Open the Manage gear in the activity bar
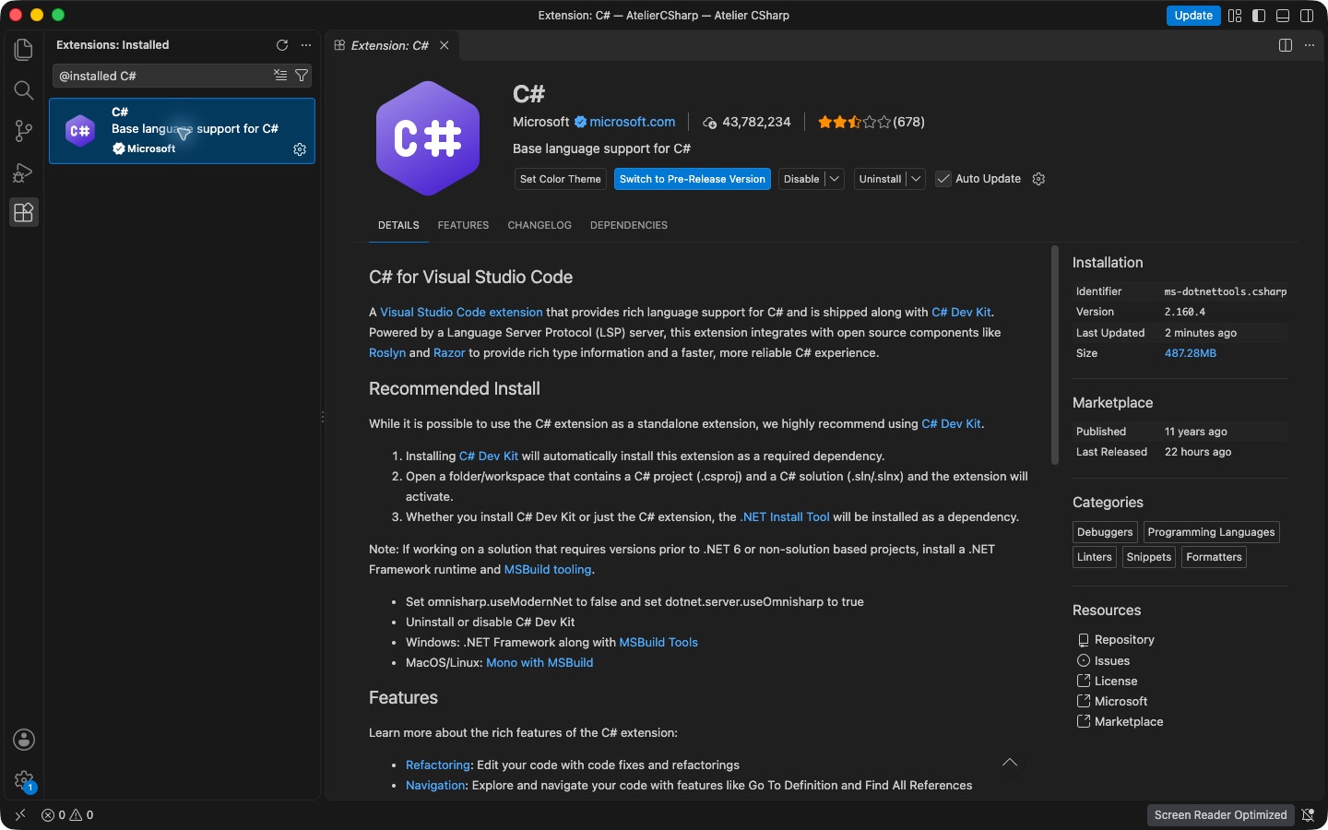This screenshot has height=830, width=1328. (x=24, y=781)
